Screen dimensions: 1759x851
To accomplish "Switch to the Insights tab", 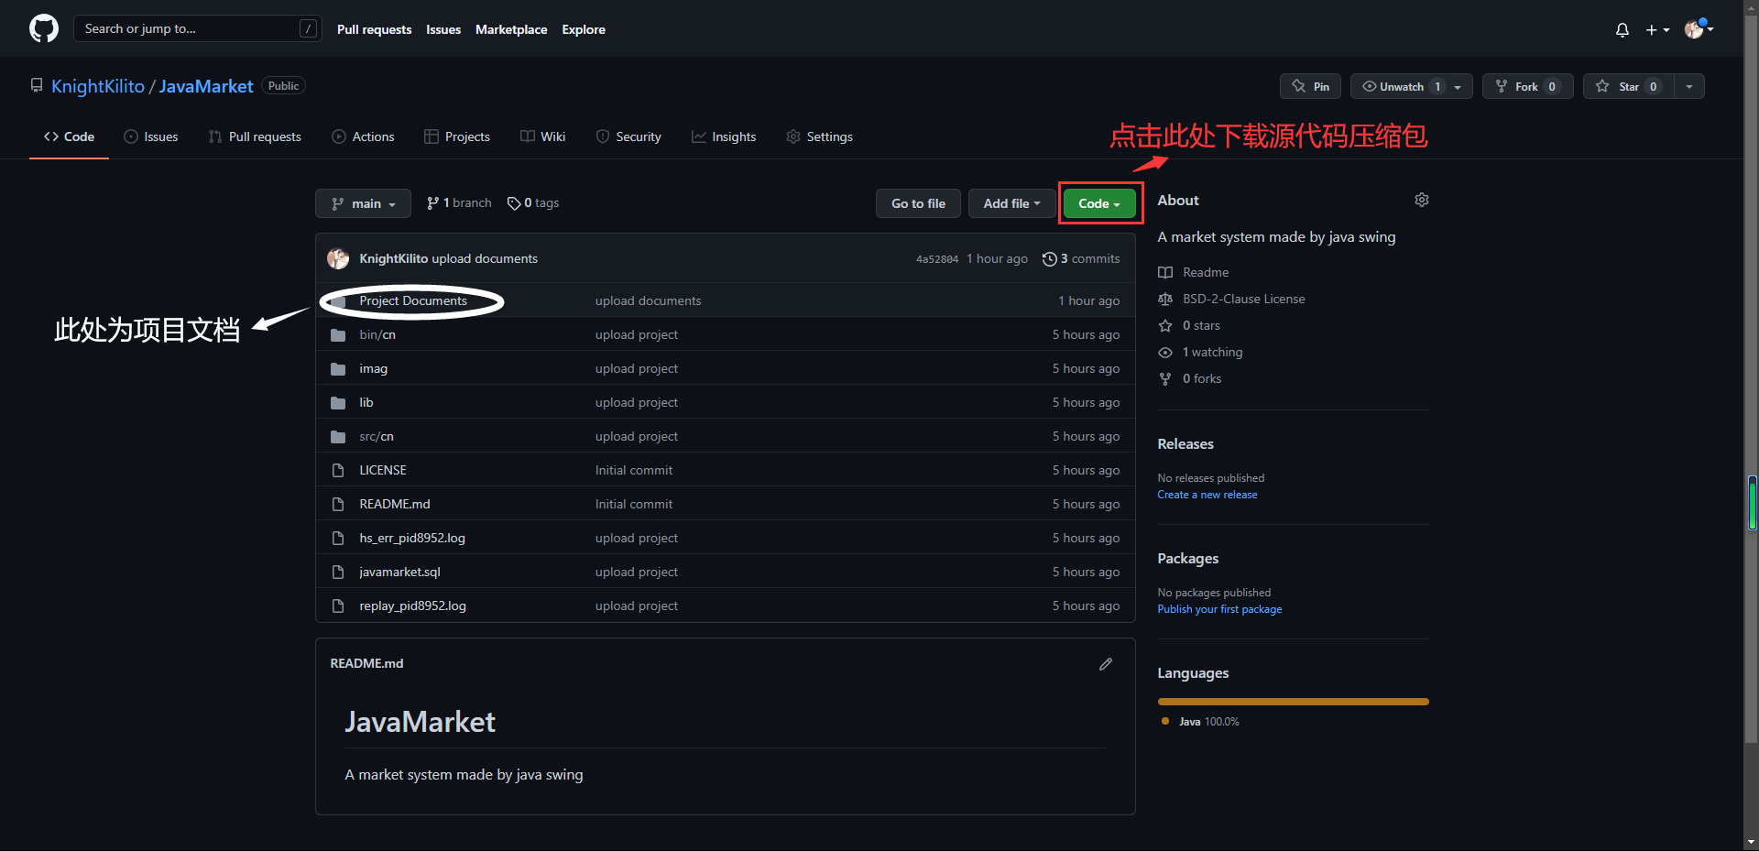I will tap(724, 136).
